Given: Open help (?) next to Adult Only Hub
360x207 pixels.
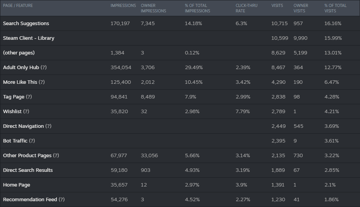Looking at the screenshot, I should coord(44,67).
